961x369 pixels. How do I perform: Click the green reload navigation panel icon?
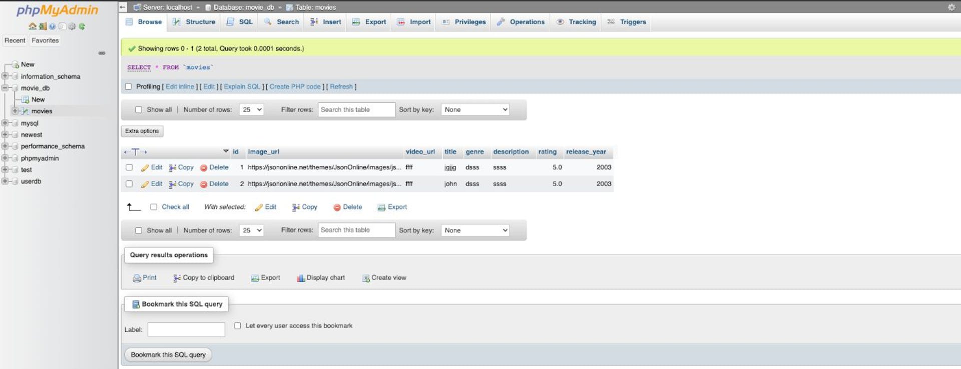click(82, 26)
